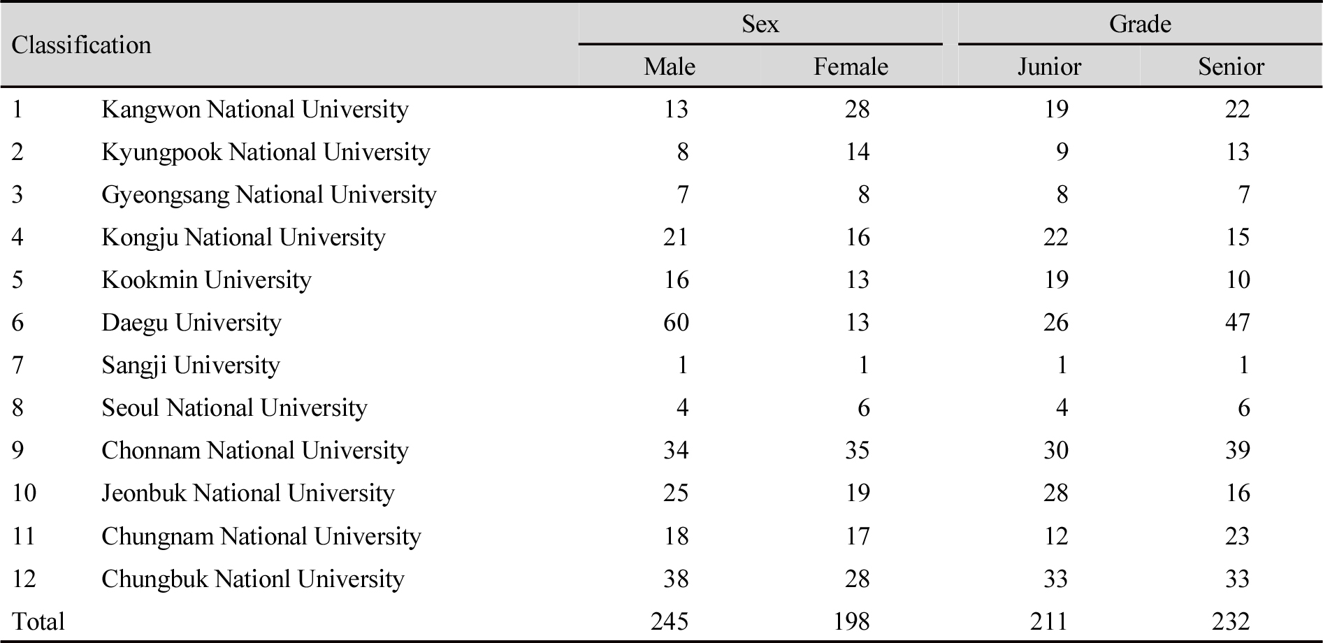This screenshot has width=1323, height=643.
Task: Click the Junior column header
Action: coord(1048,66)
